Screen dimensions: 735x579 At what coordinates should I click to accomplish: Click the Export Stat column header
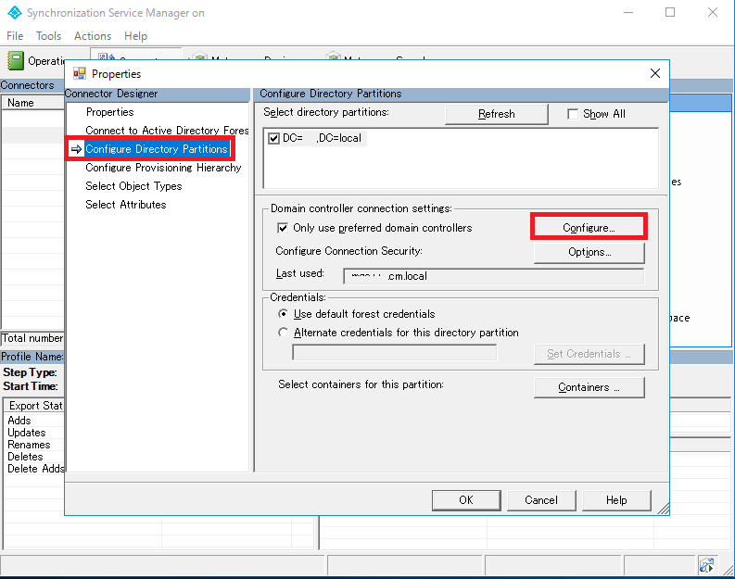tap(33, 406)
